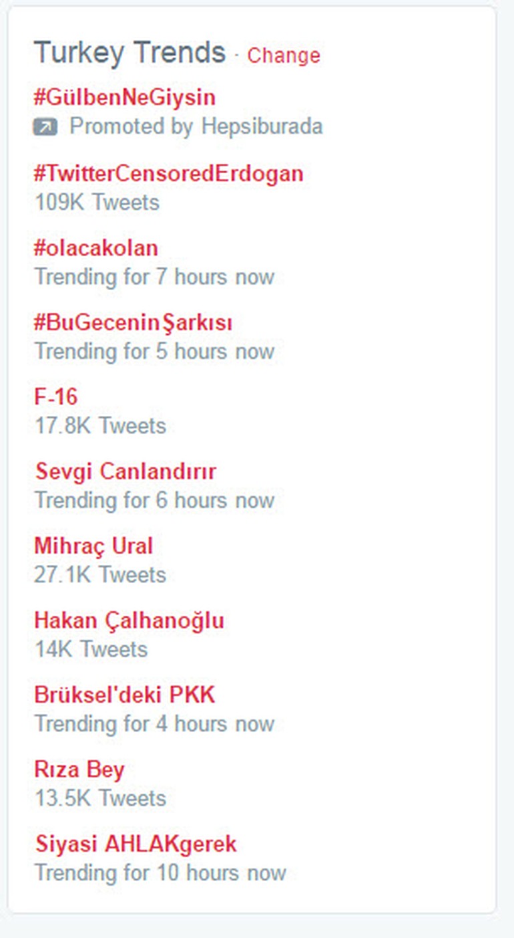This screenshot has width=514, height=938.
Task: Click the promoted arrow icon beside Hepsiburada
Action: pos(45,127)
